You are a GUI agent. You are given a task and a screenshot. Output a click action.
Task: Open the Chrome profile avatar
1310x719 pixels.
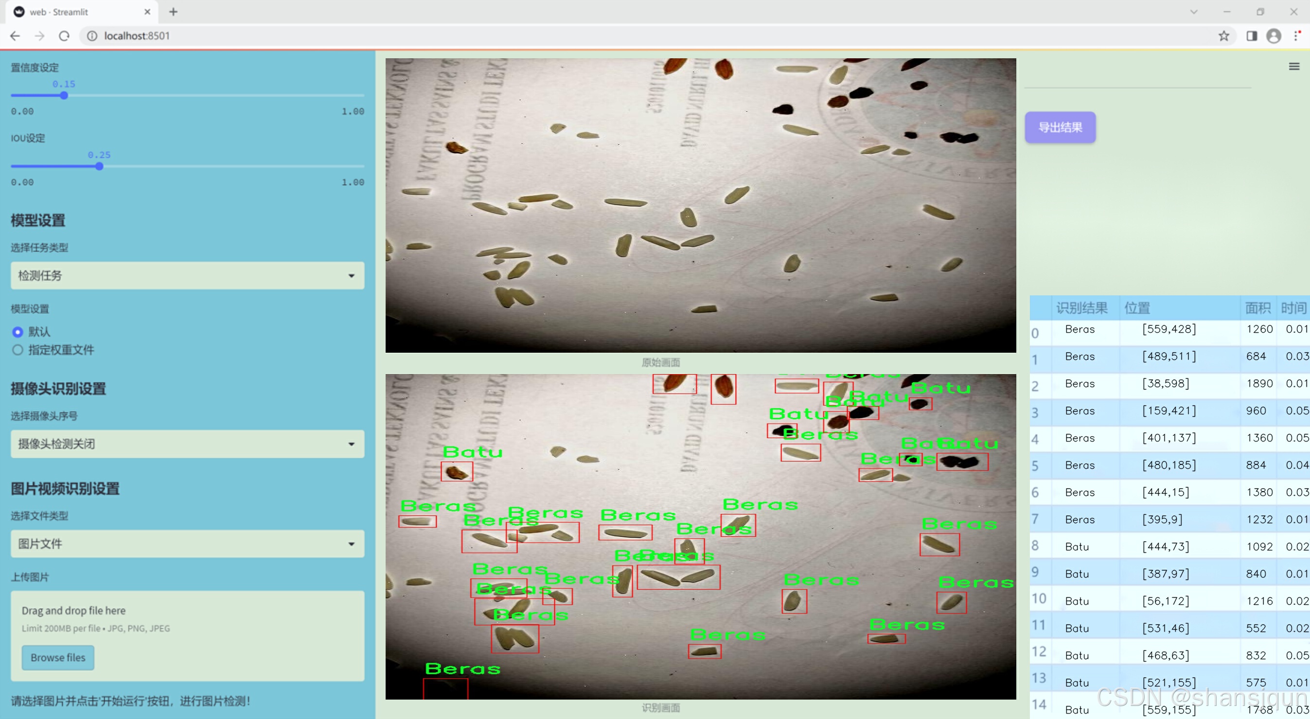click(x=1274, y=36)
